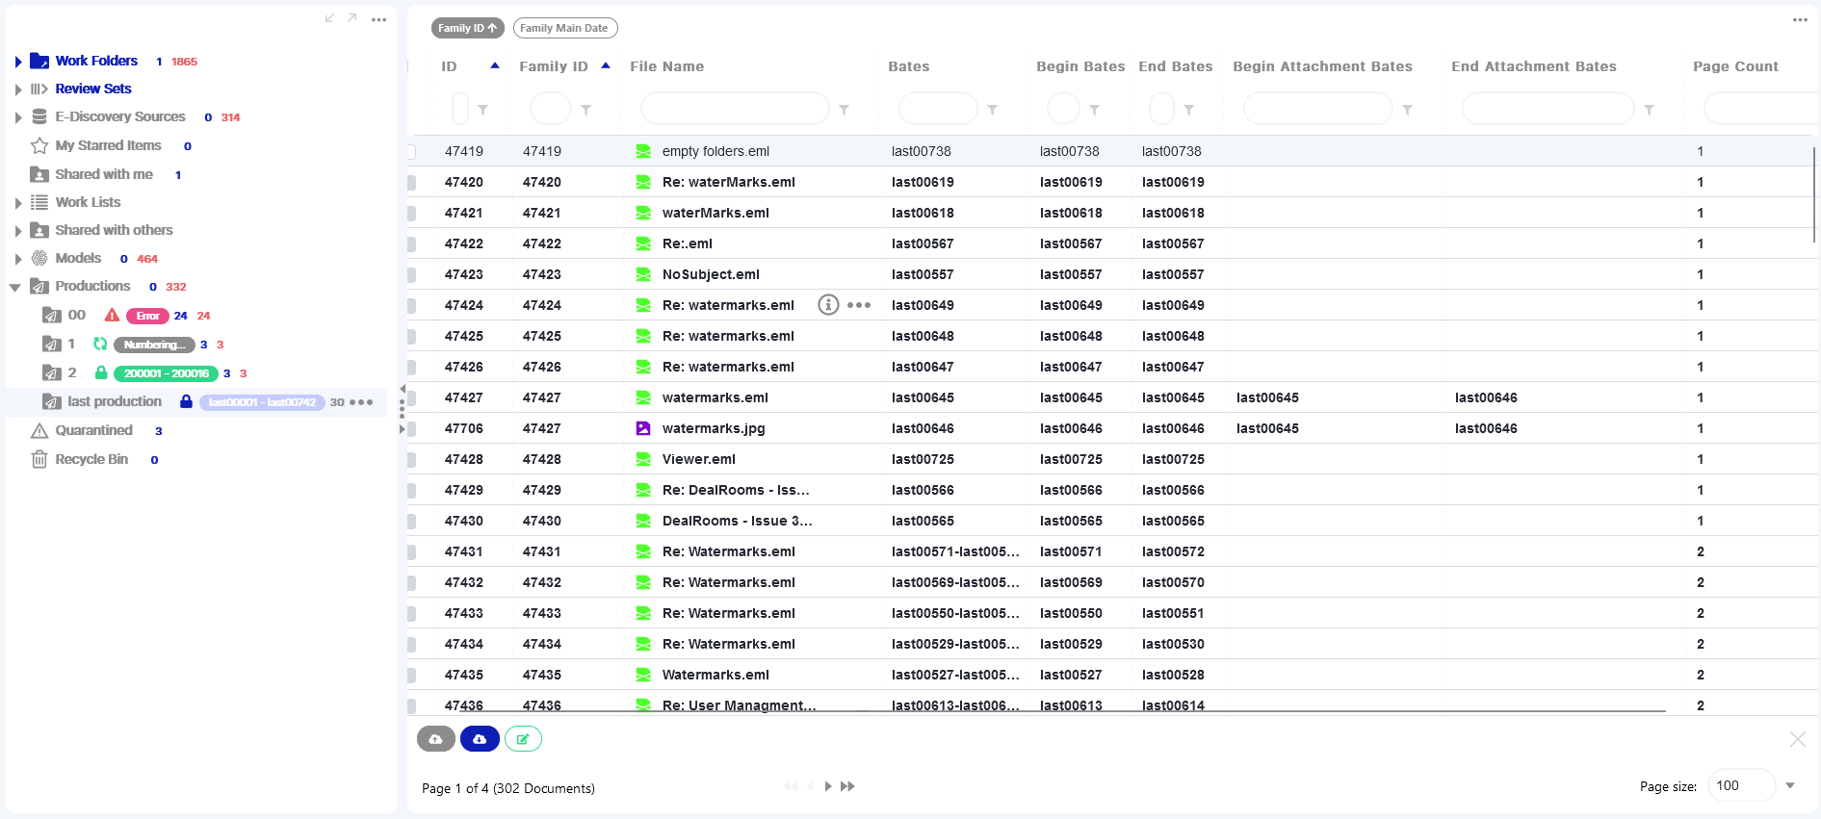Click the Review Sets icon
The width and height of the screenshot is (1821, 819).
point(39,89)
